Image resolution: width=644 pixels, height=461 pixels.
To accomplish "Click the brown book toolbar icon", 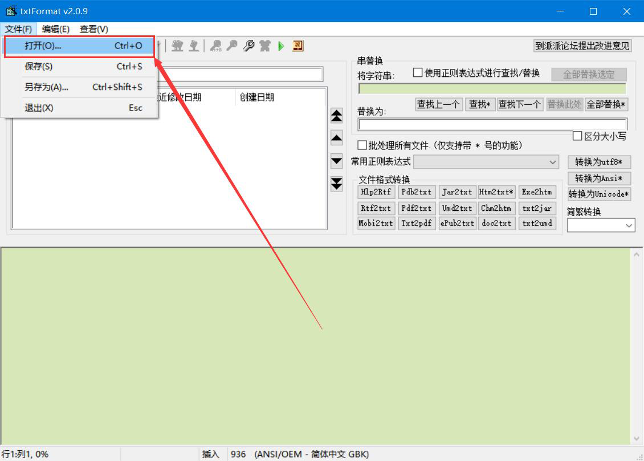I will (x=297, y=46).
